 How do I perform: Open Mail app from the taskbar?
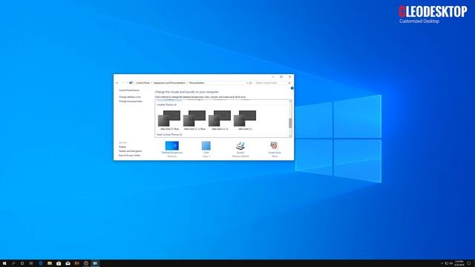[68, 263]
